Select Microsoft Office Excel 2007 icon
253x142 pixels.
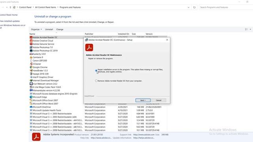click(31, 100)
